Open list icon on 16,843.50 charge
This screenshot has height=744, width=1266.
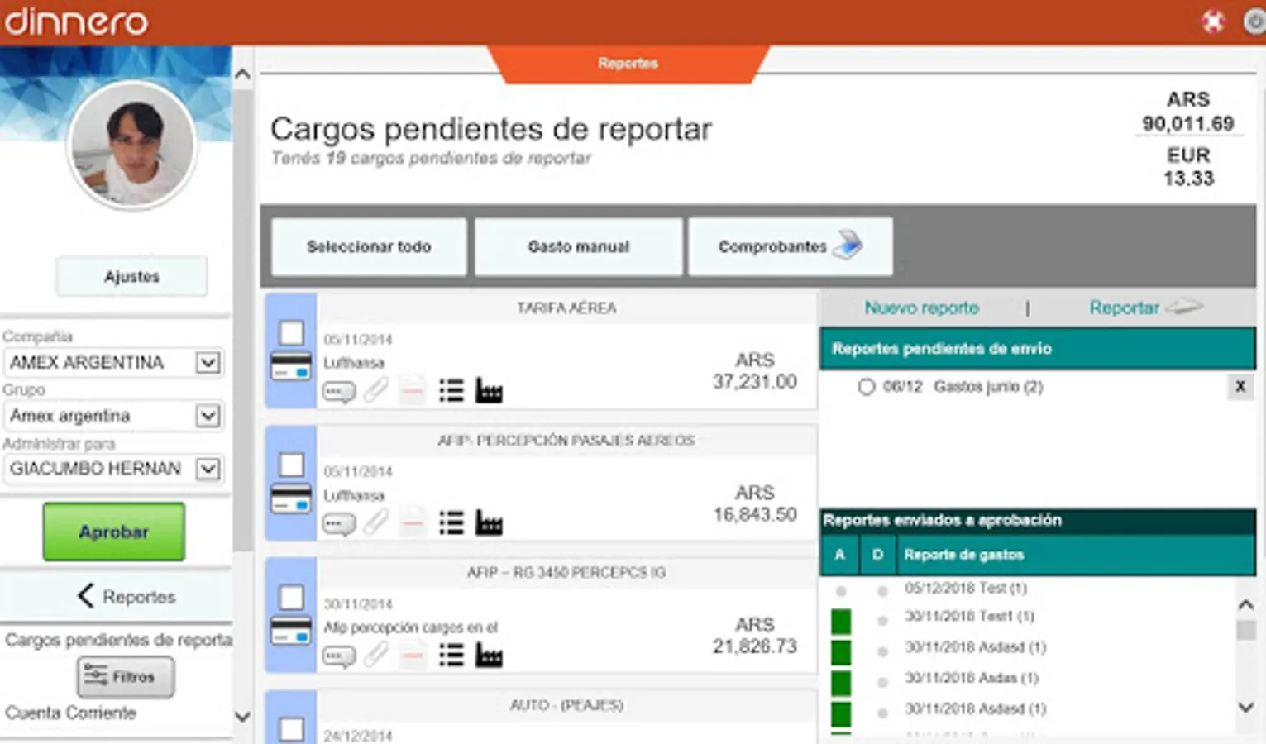pos(451,523)
